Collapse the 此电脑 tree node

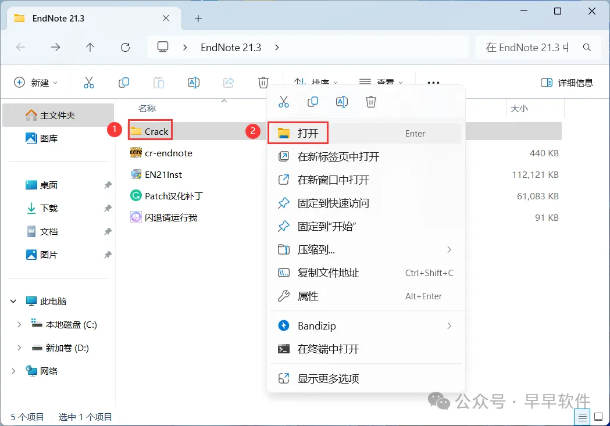(x=13, y=301)
